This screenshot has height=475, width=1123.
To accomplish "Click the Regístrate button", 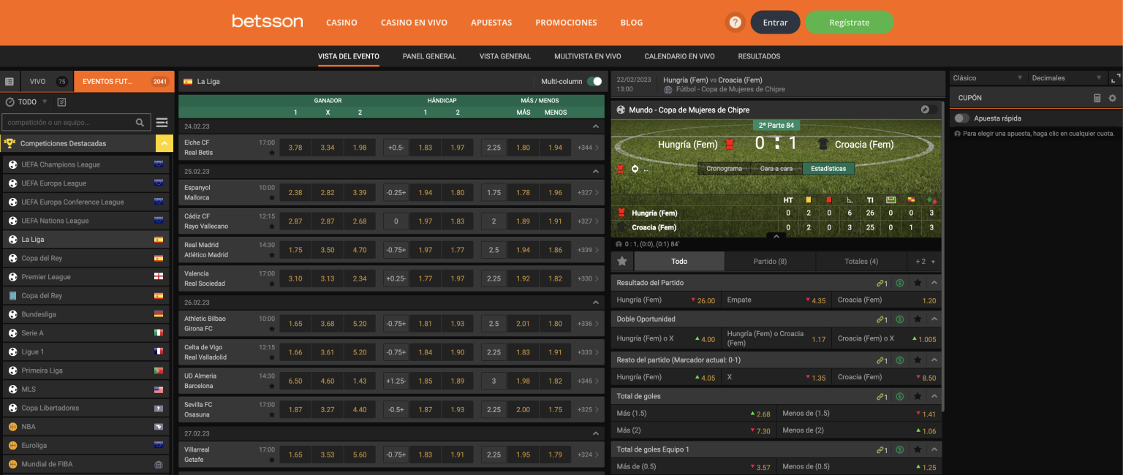I will click(x=849, y=23).
